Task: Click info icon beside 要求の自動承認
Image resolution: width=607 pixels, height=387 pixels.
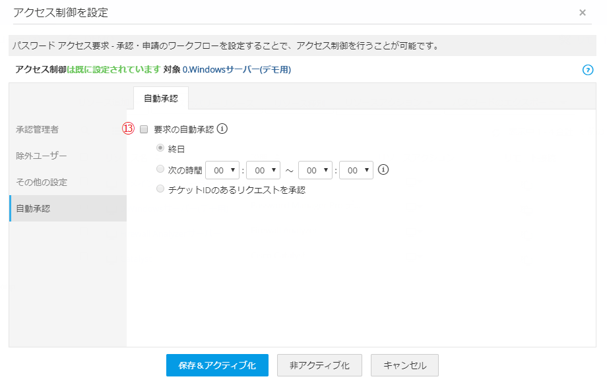Action: [222, 129]
